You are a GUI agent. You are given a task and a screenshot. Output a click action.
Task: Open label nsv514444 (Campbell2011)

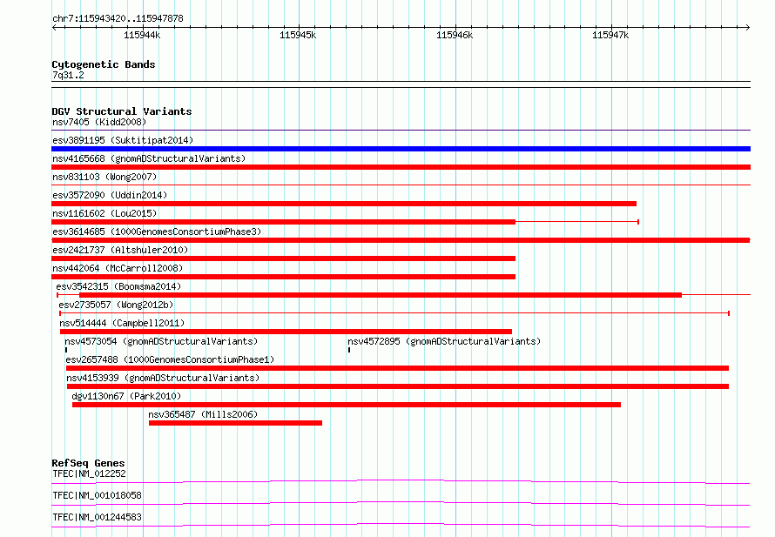[x=122, y=323]
